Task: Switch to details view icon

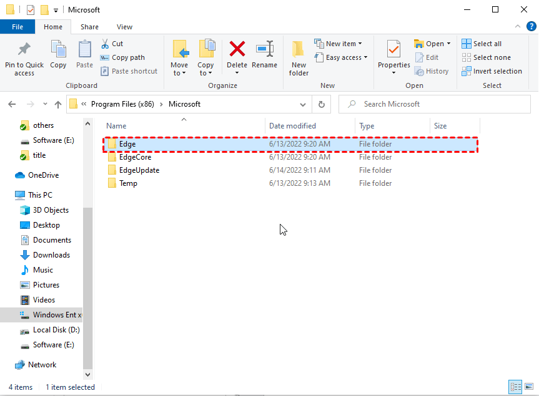Action: (x=515, y=387)
